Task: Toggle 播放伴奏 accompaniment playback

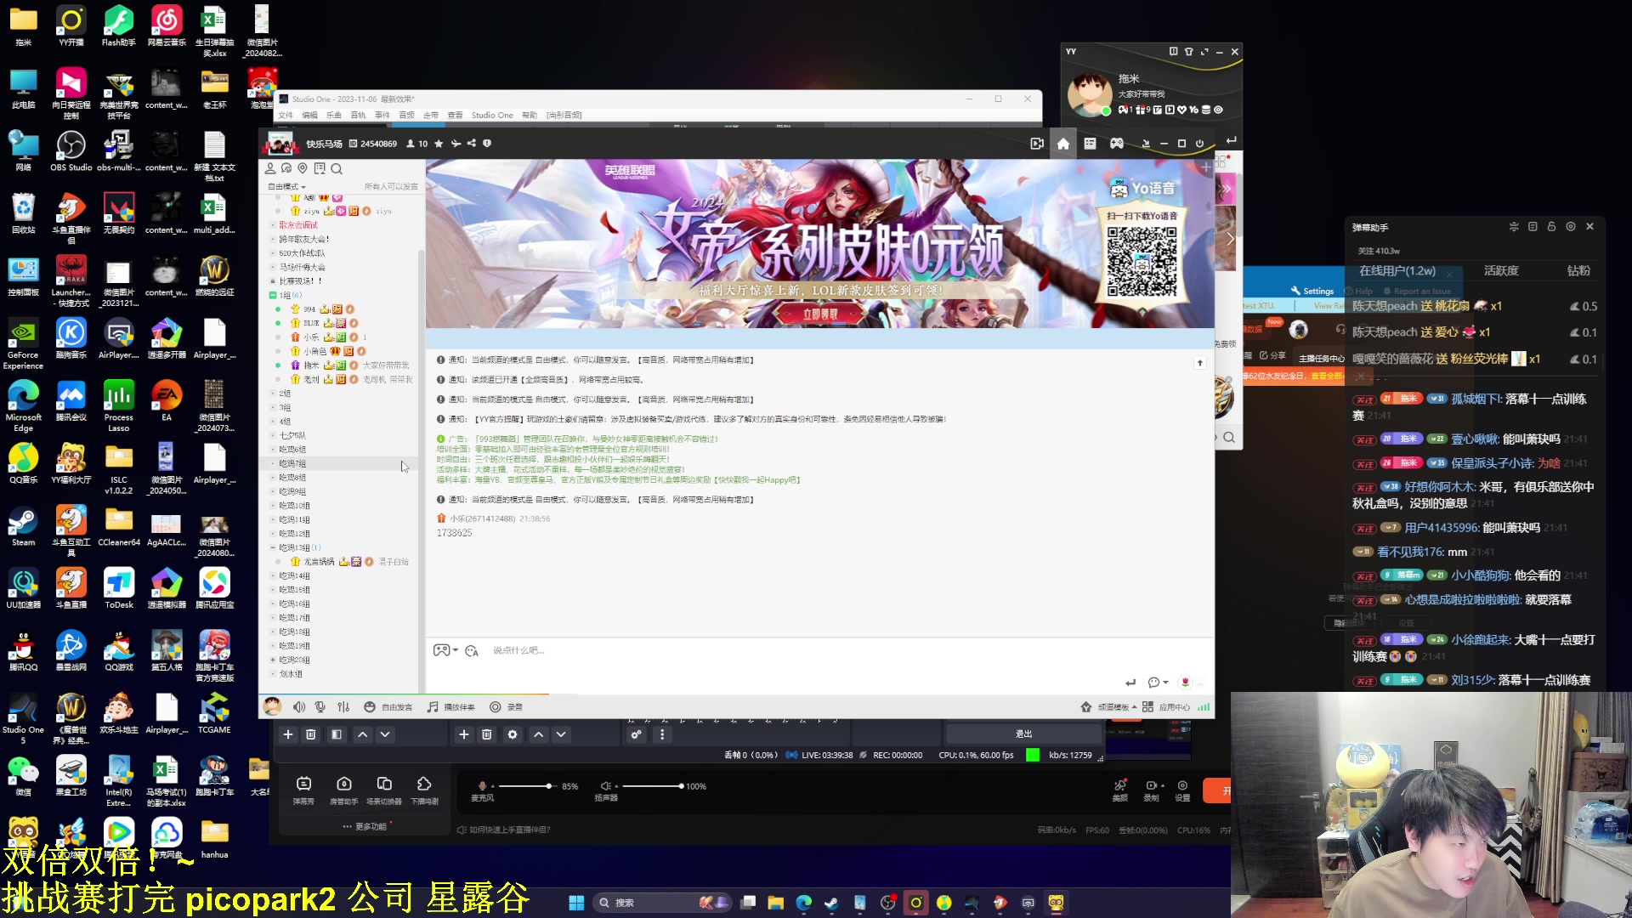Action: tap(450, 707)
